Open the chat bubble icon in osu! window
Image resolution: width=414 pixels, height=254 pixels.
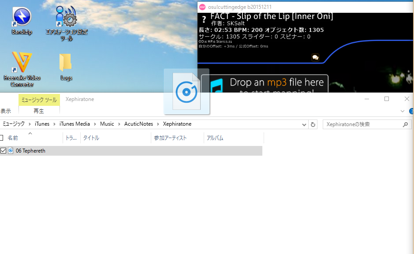[315, 57]
